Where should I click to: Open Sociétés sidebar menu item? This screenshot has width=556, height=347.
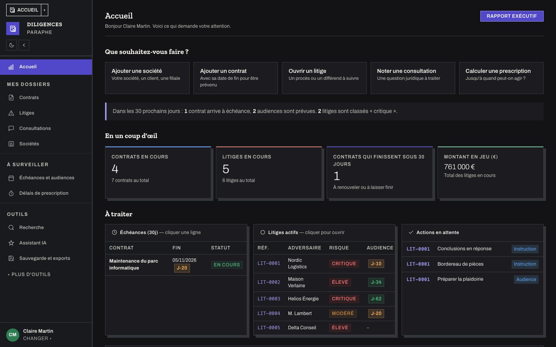46,144
